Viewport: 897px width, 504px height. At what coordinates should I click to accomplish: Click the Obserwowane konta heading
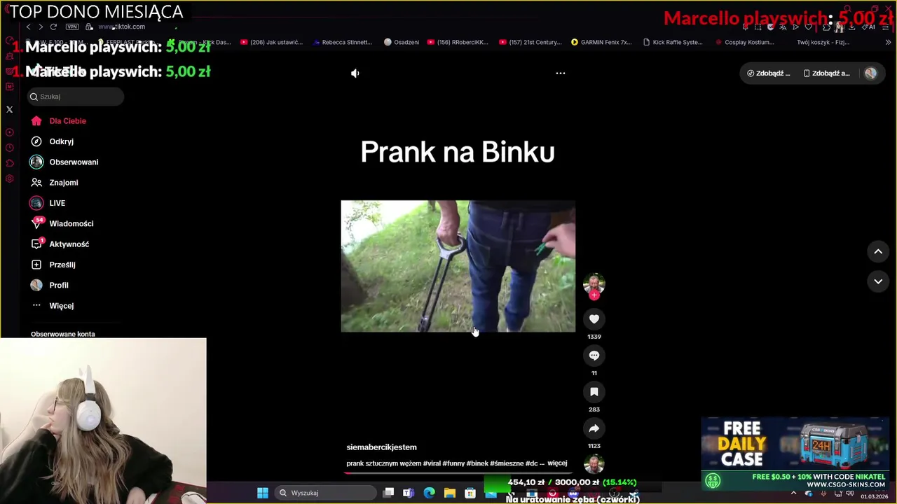tap(62, 334)
